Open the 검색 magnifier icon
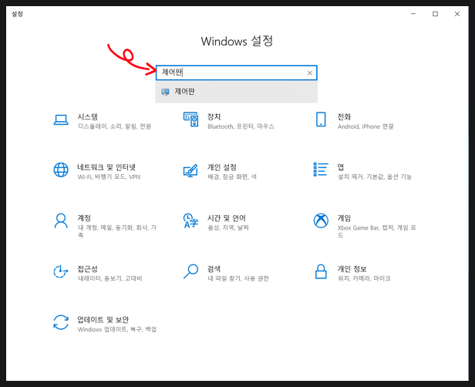The height and width of the screenshot is (387, 475). point(191,271)
